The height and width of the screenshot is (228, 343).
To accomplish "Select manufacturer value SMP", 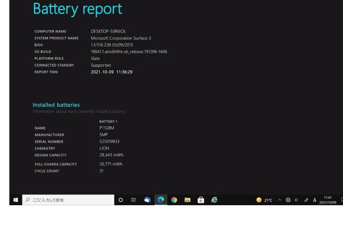I will [x=103, y=135].
